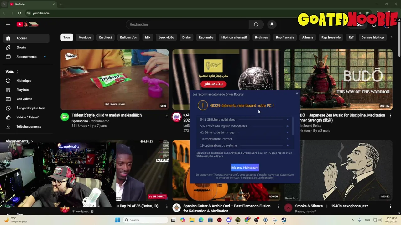Open Playlists in the sidebar
401x225 pixels.
pyautogui.click(x=26, y=90)
